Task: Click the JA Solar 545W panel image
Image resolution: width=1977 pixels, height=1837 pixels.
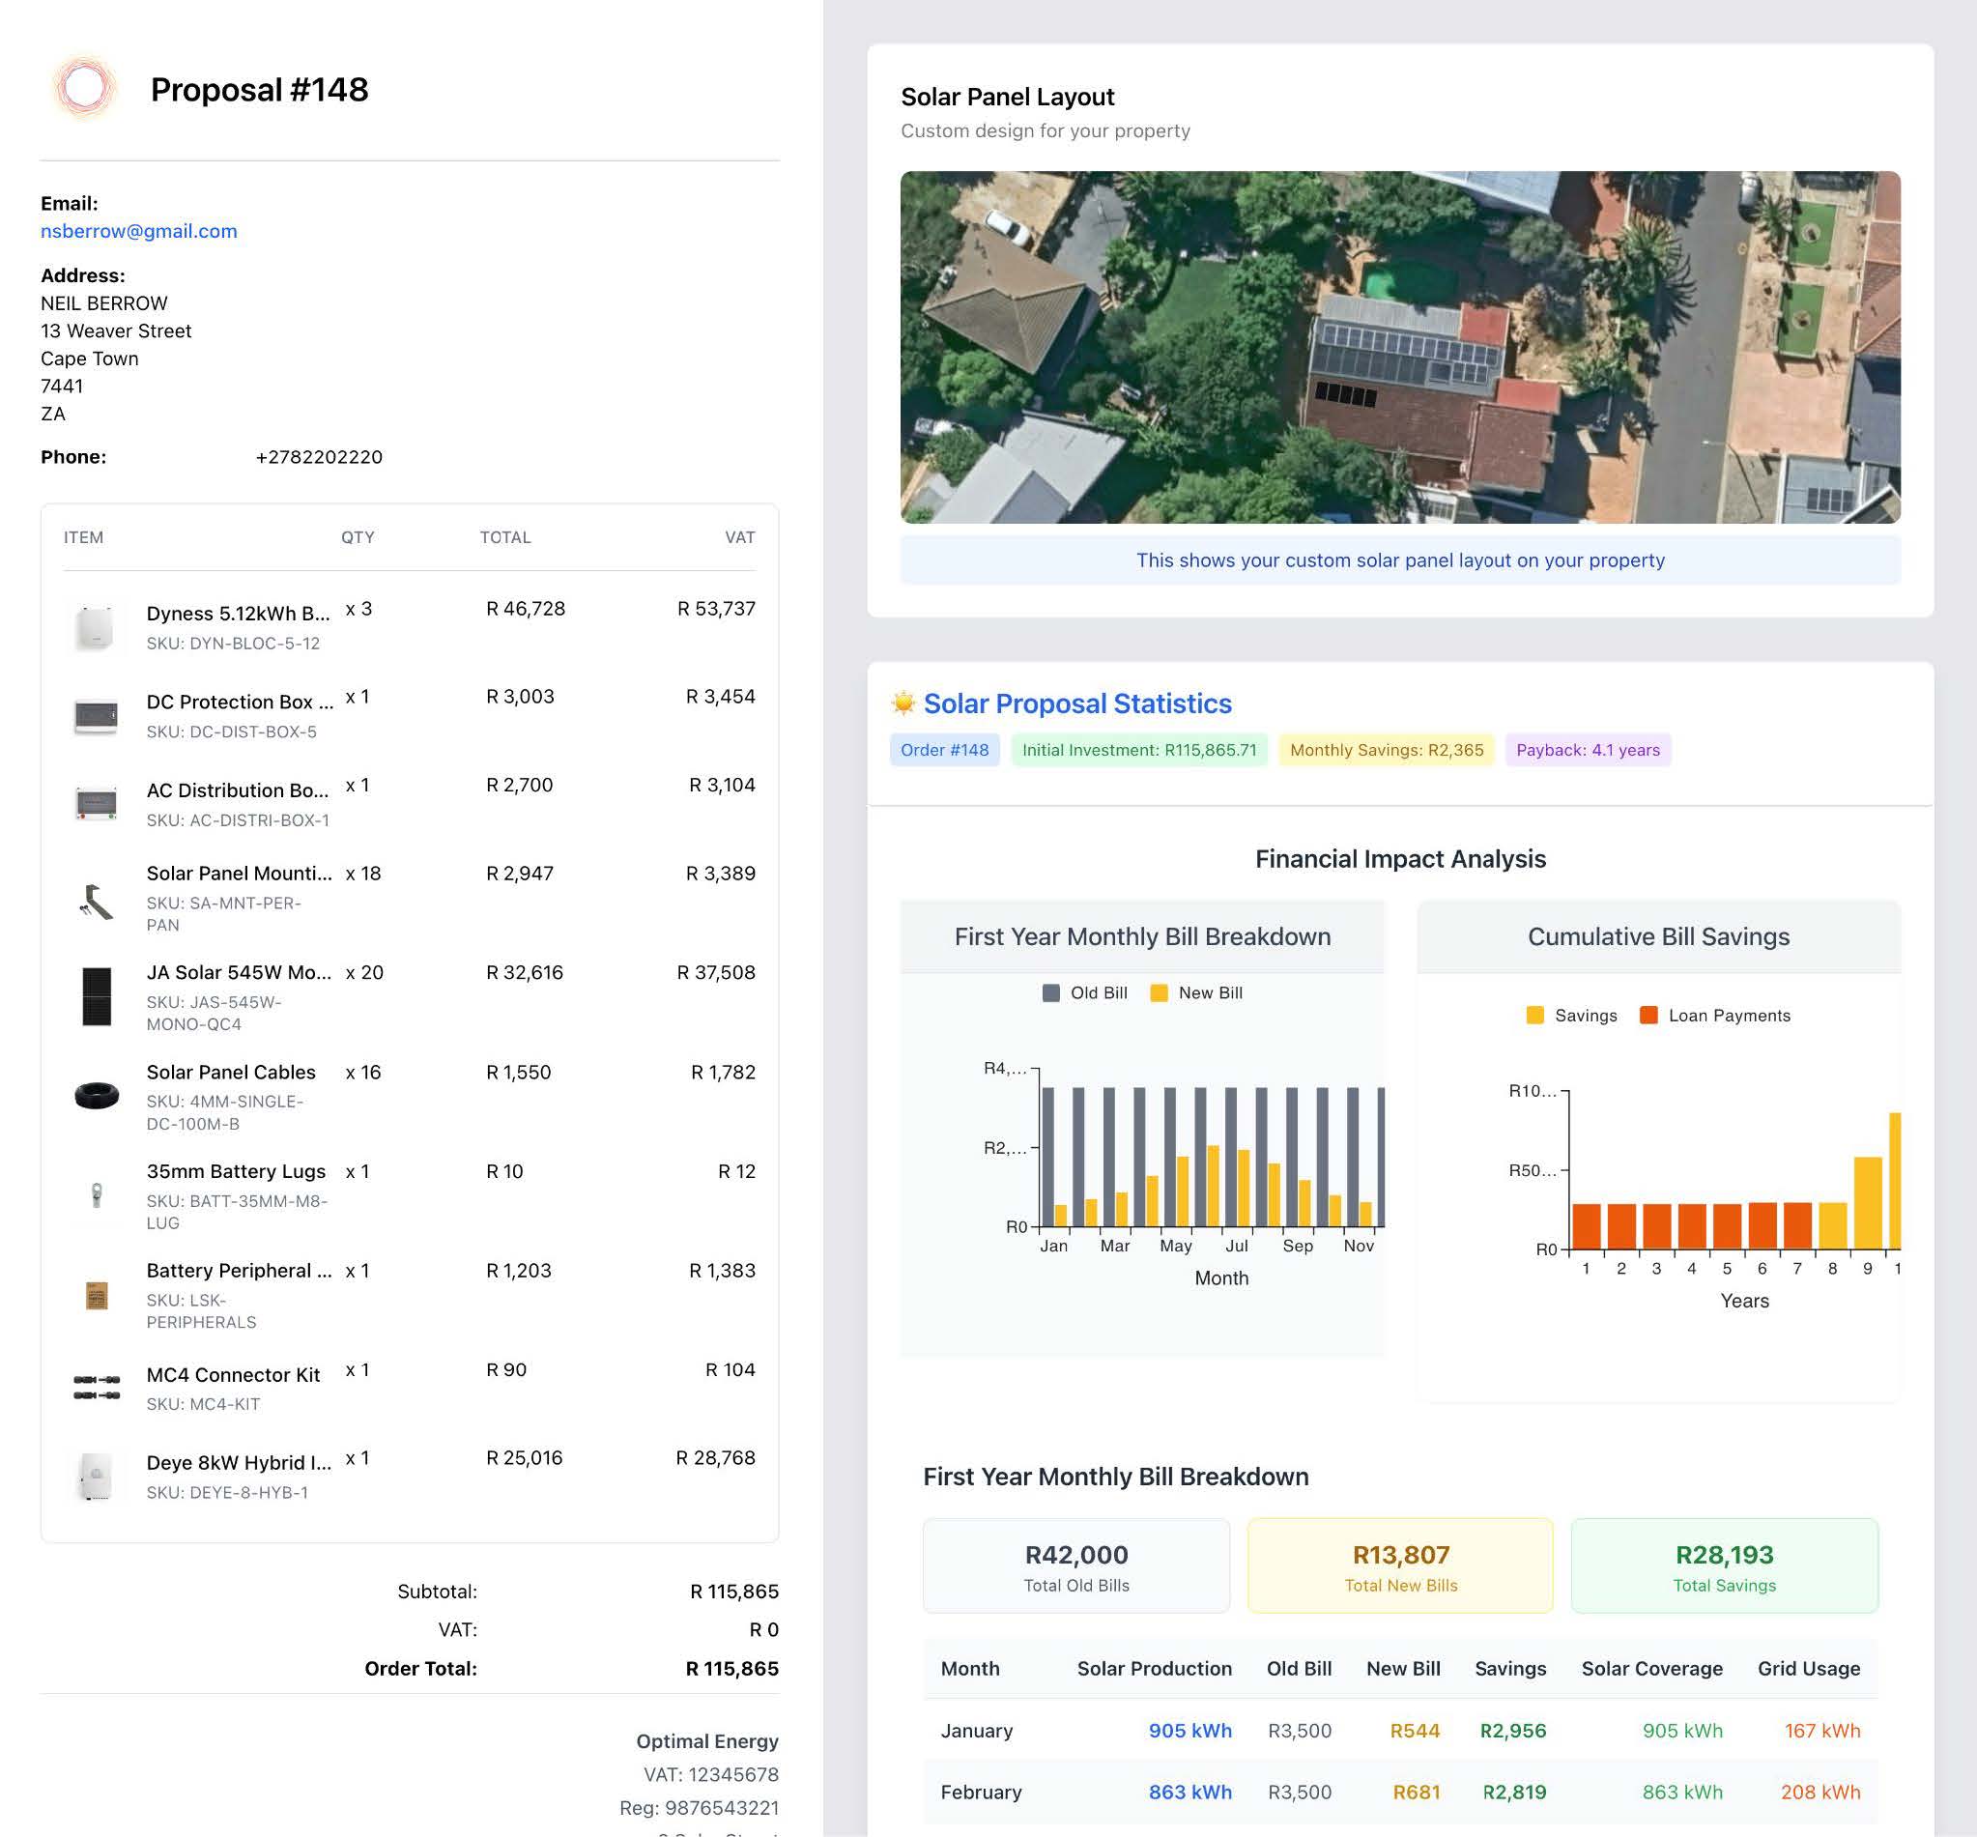Action: [x=96, y=996]
